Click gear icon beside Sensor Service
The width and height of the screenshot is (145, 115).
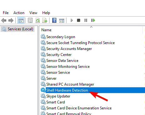tap(43, 72)
